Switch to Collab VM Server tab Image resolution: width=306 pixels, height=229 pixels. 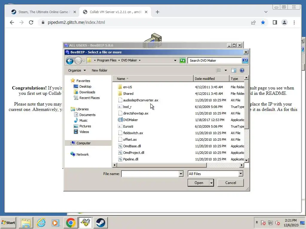115,12
